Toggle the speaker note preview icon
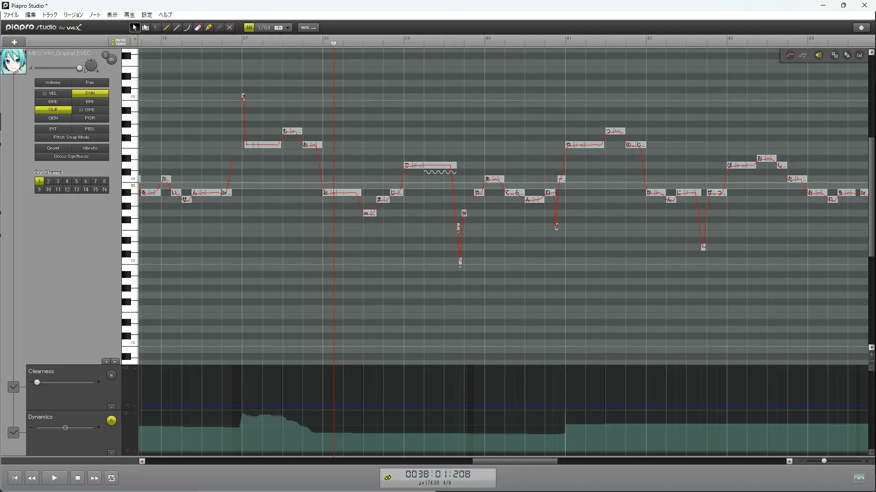 (819, 55)
